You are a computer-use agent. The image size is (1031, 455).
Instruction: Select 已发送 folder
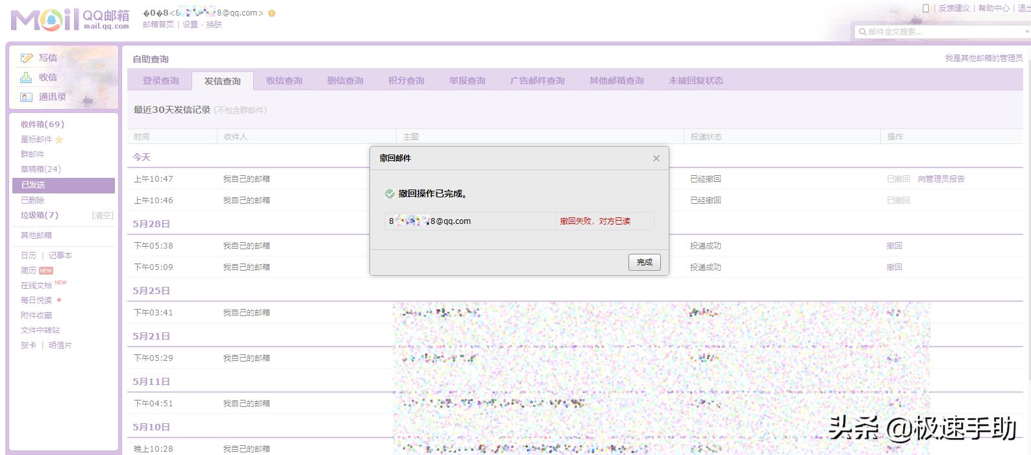(64, 185)
